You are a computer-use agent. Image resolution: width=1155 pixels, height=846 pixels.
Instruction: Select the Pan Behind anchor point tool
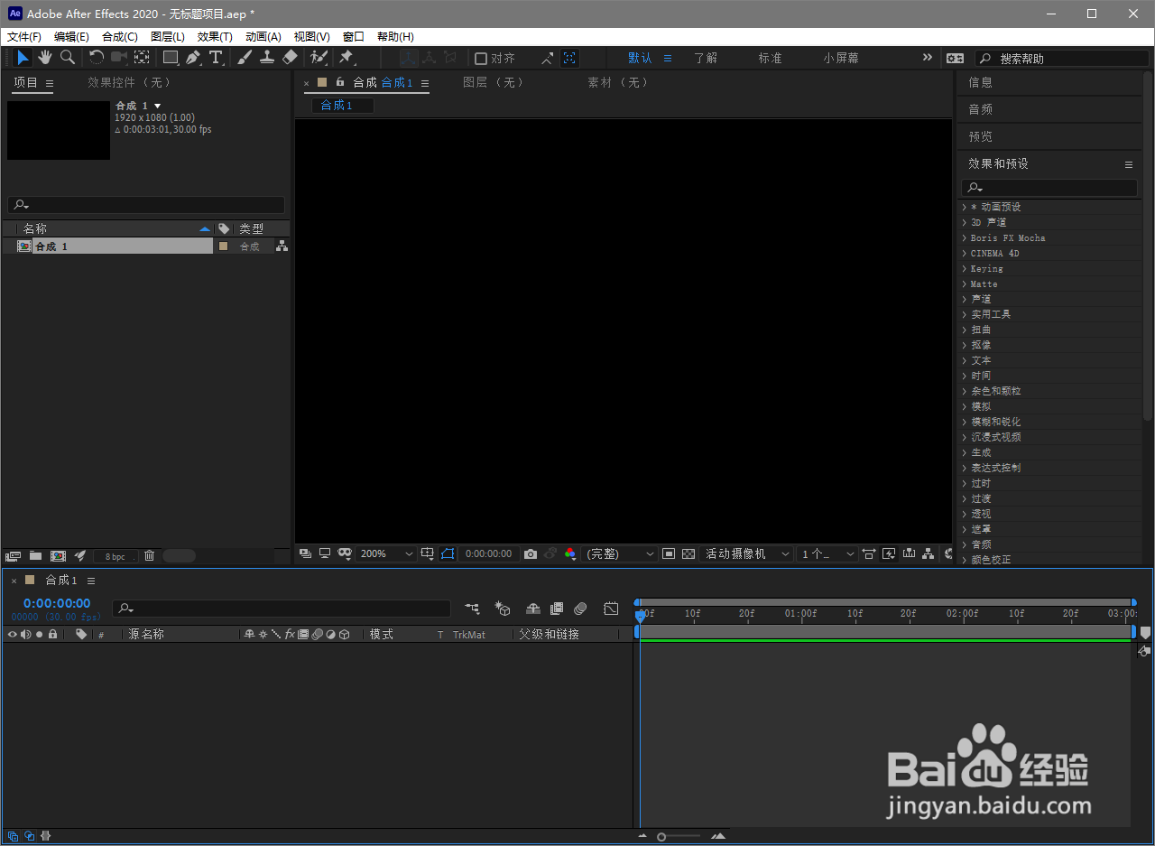(x=142, y=58)
